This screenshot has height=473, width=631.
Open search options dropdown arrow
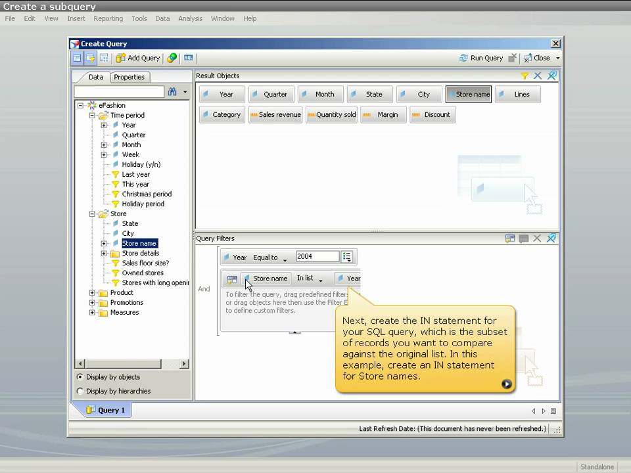[x=185, y=92]
